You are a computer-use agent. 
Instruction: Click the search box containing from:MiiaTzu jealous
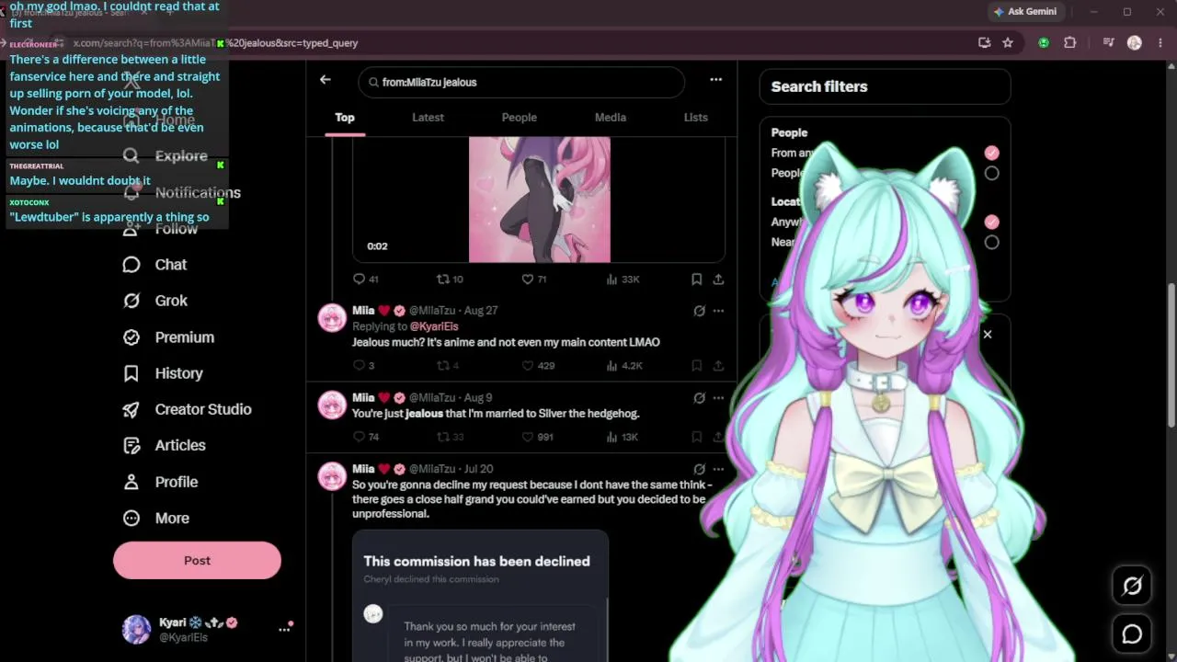521,82
